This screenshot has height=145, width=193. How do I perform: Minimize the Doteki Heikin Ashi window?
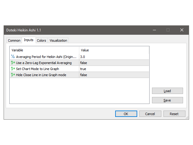point(154,30)
